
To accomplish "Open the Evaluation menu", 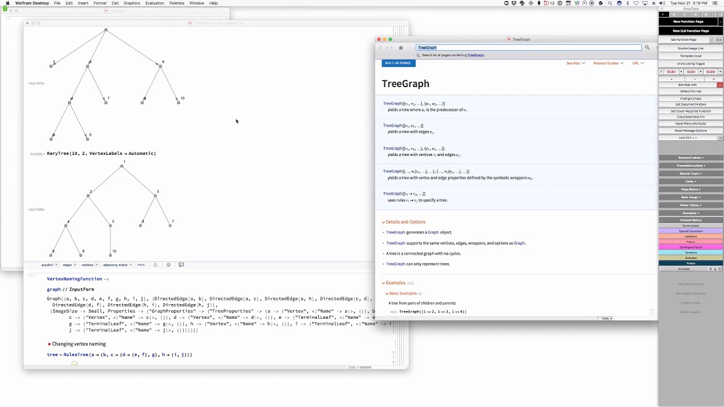I will 154,3.
